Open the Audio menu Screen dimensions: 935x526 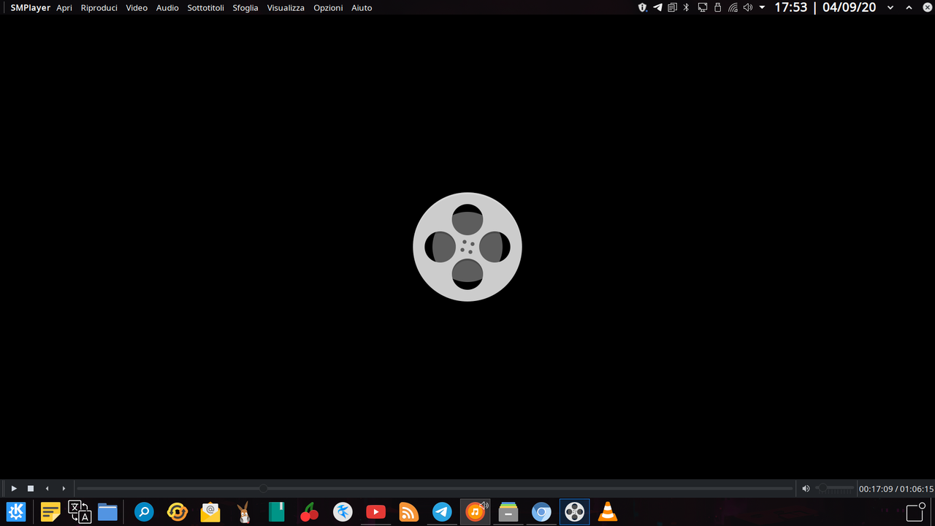pyautogui.click(x=167, y=7)
